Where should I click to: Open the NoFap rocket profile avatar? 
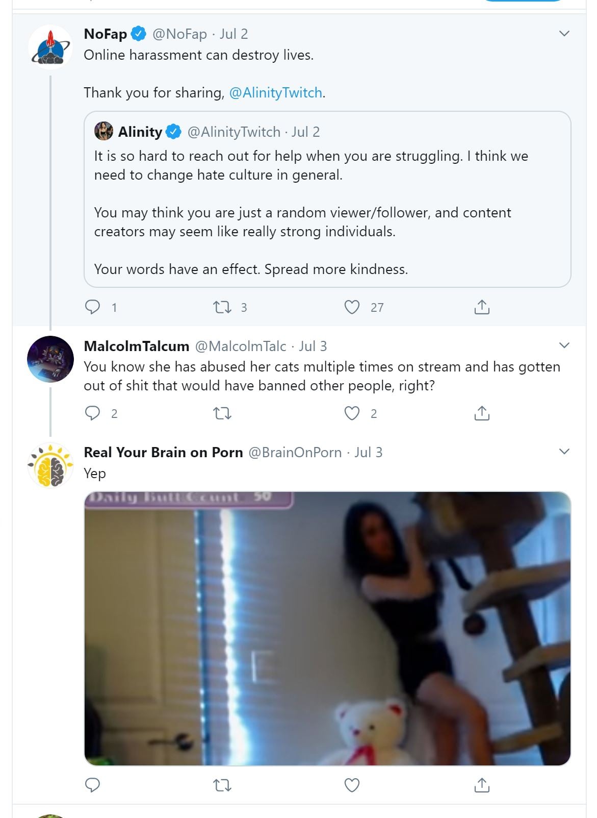pyautogui.click(x=50, y=47)
